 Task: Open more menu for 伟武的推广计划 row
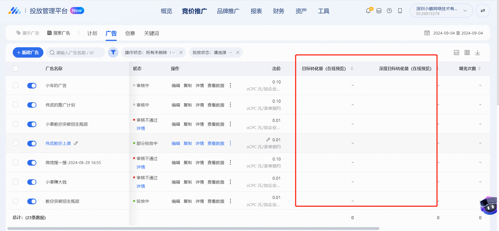230,105
